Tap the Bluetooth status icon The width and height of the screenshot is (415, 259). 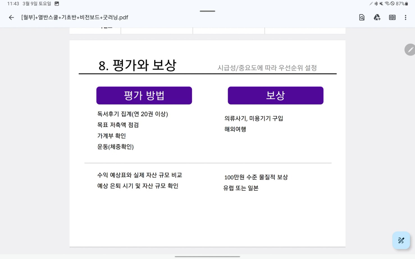coord(376,4)
